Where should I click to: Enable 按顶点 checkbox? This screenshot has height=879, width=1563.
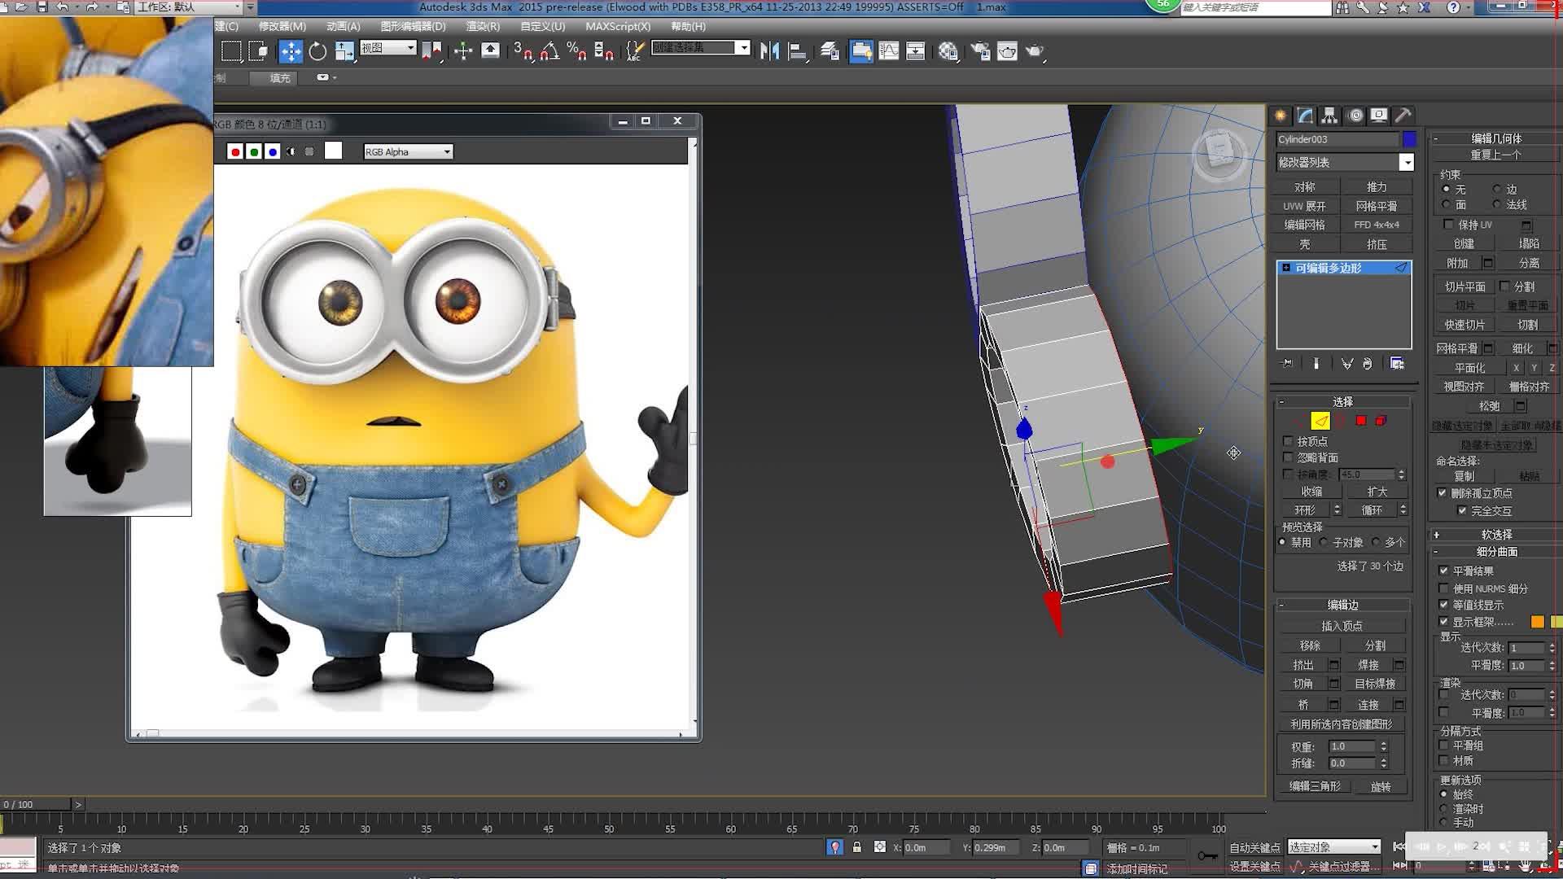(1288, 441)
